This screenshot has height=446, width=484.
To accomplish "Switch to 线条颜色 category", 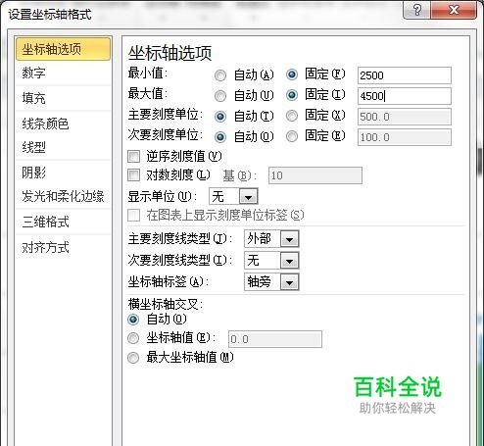I will pyautogui.click(x=64, y=124).
